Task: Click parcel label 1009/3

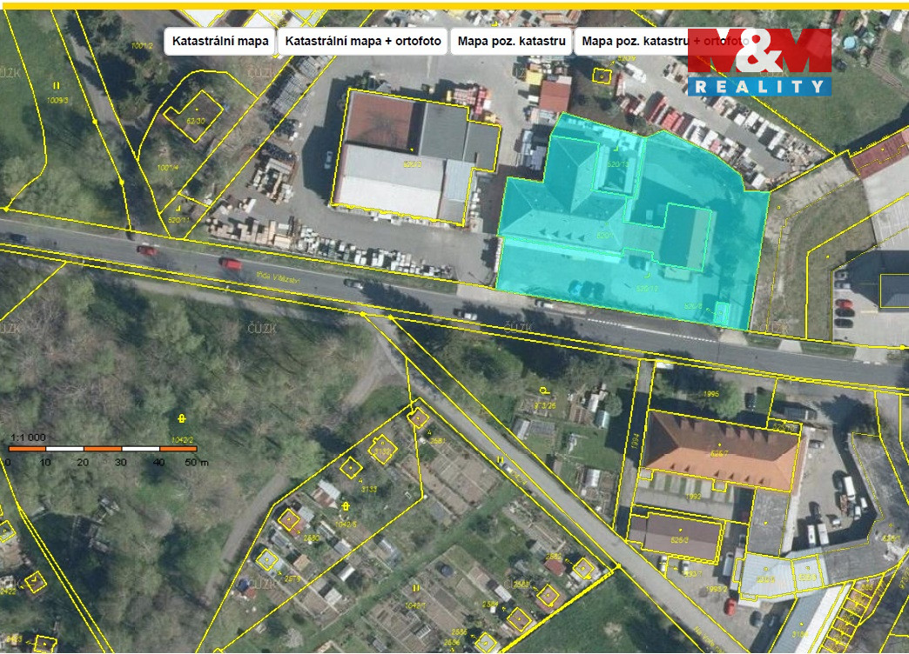Action: 57,101
